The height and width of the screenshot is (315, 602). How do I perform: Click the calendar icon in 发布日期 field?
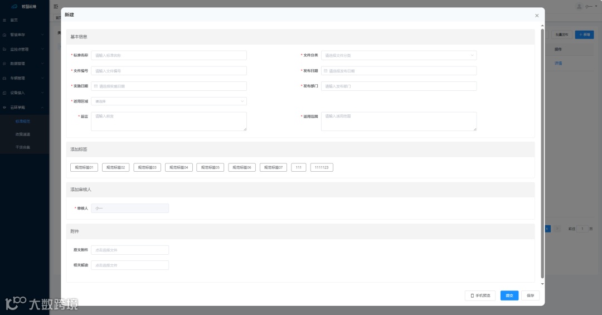(326, 71)
